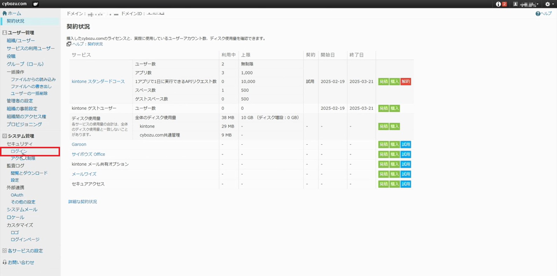This screenshot has width=557, height=276.
Task: Expand the user name dropdown arrow
Action: point(538,4)
